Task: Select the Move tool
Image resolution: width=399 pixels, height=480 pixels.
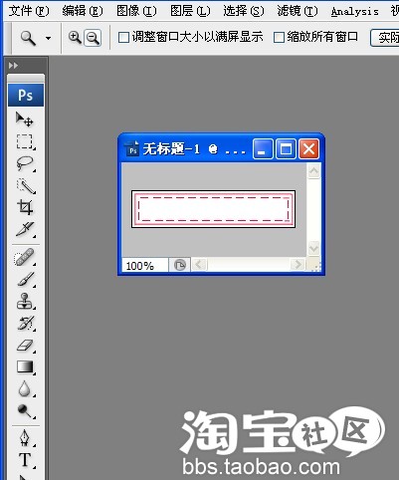Action: click(25, 119)
